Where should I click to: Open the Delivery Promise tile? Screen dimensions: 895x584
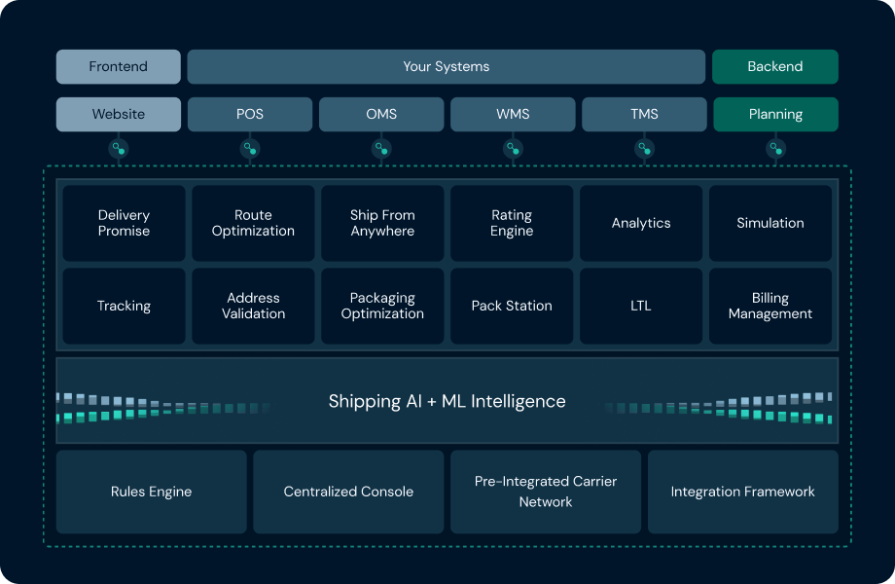(x=124, y=223)
